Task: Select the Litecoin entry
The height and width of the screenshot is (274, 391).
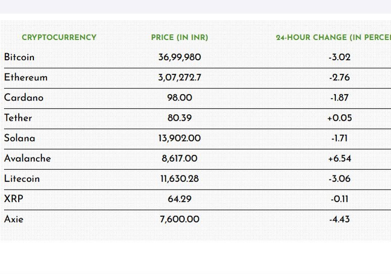Action: pos(22,178)
